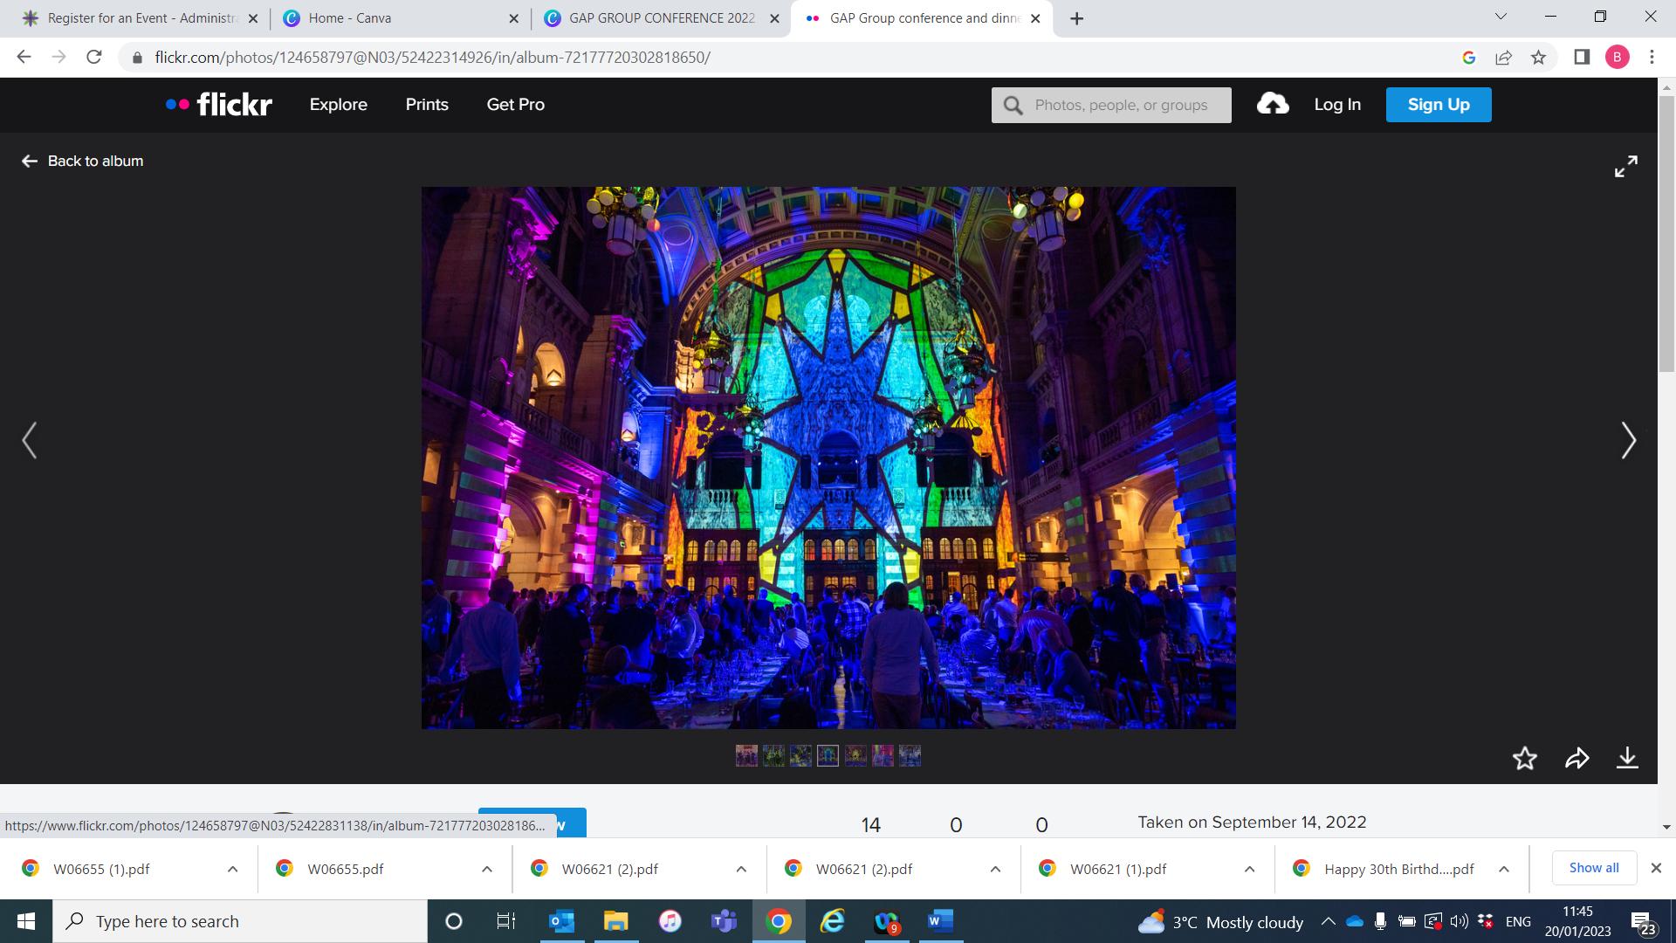Expand Happy 30th Birthd....pdf download menu
The image size is (1676, 943).
point(1503,869)
